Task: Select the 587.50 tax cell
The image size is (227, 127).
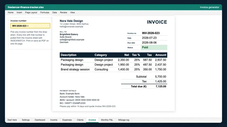Action: tap(148, 60)
